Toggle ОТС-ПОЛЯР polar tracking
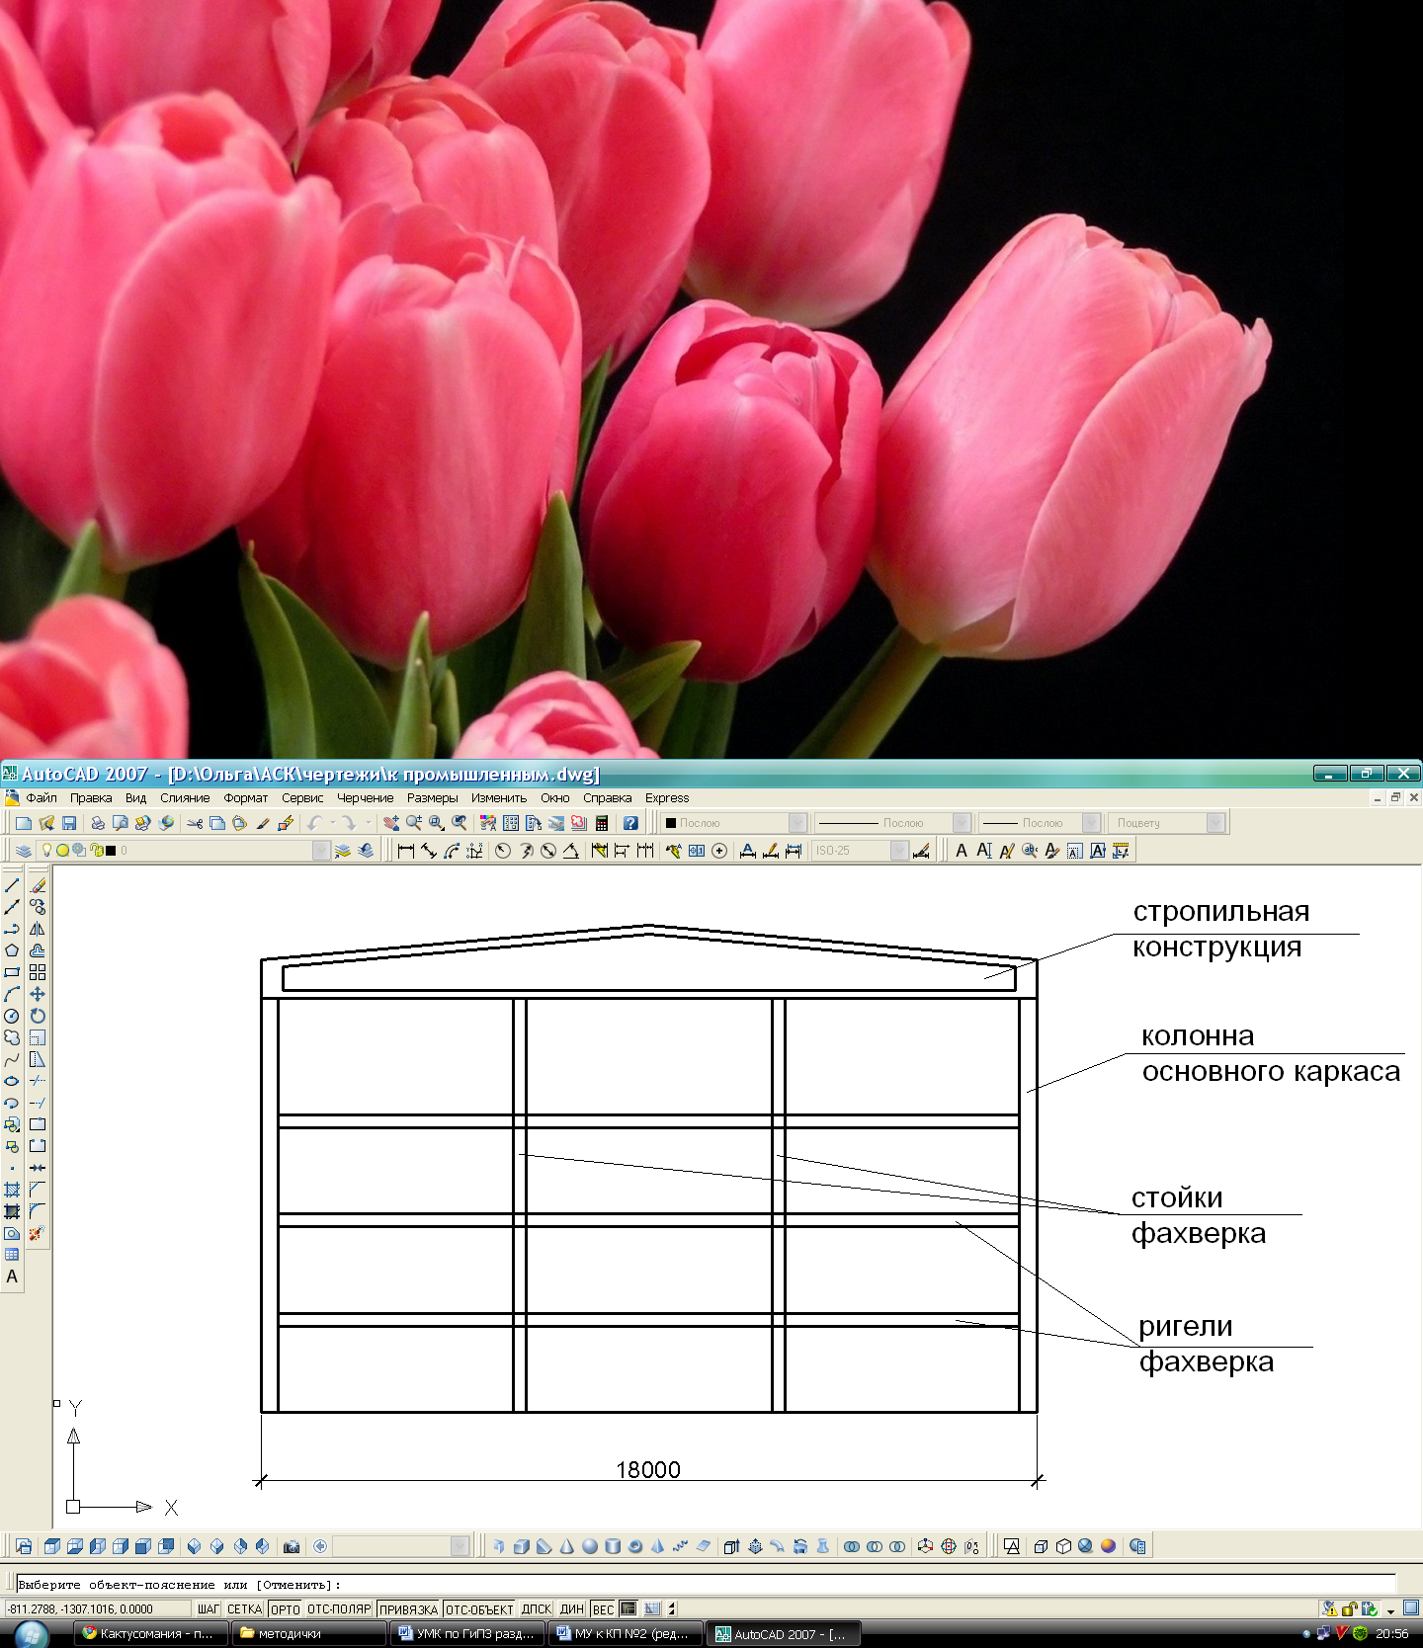Viewport: 1423px width, 1648px height. pyautogui.click(x=339, y=1608)
